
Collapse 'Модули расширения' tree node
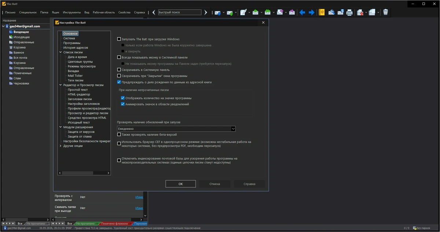pos(60,127)
